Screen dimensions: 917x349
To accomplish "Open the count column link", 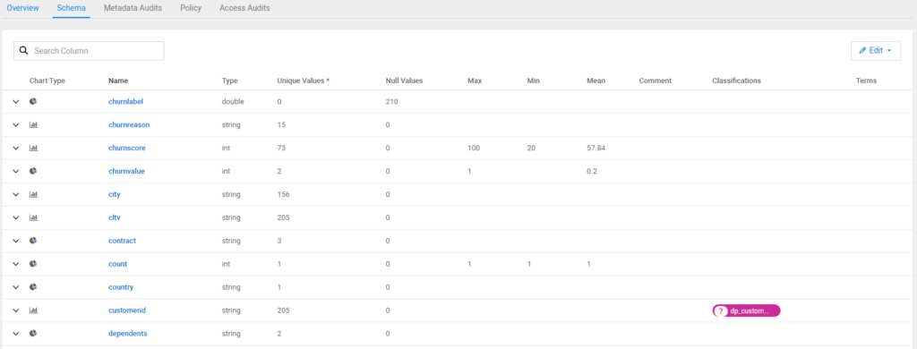I will point(118,264).
